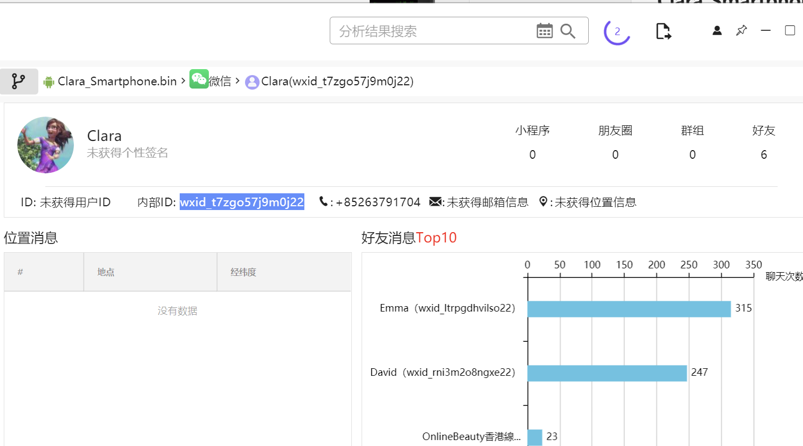803x446 pixels.
Task: Select Clara_Smartphone.bin breadcrumb
Action: point(117,81)
